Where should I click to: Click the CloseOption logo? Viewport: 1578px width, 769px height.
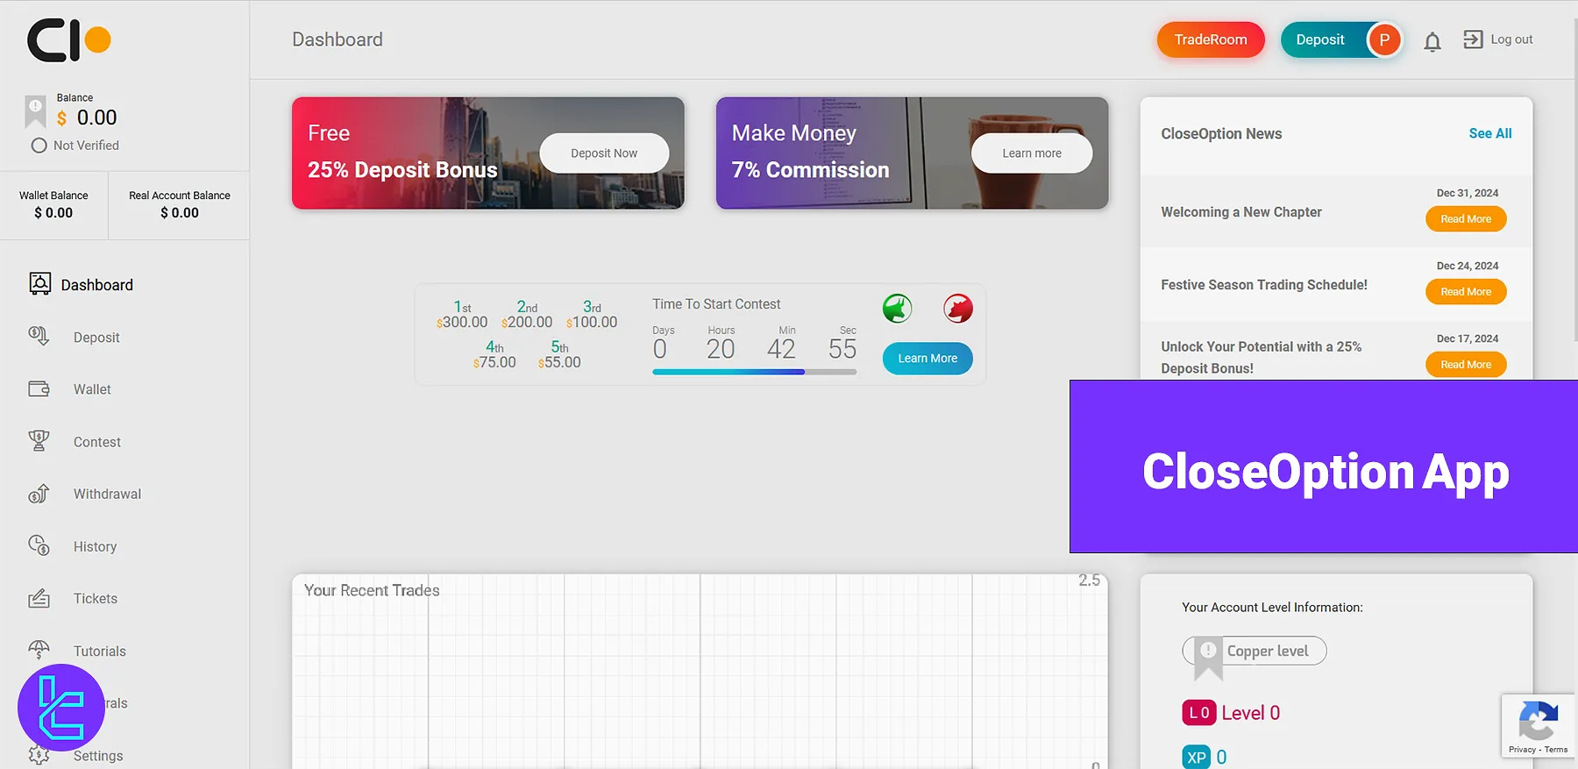[x=69, y=40]
